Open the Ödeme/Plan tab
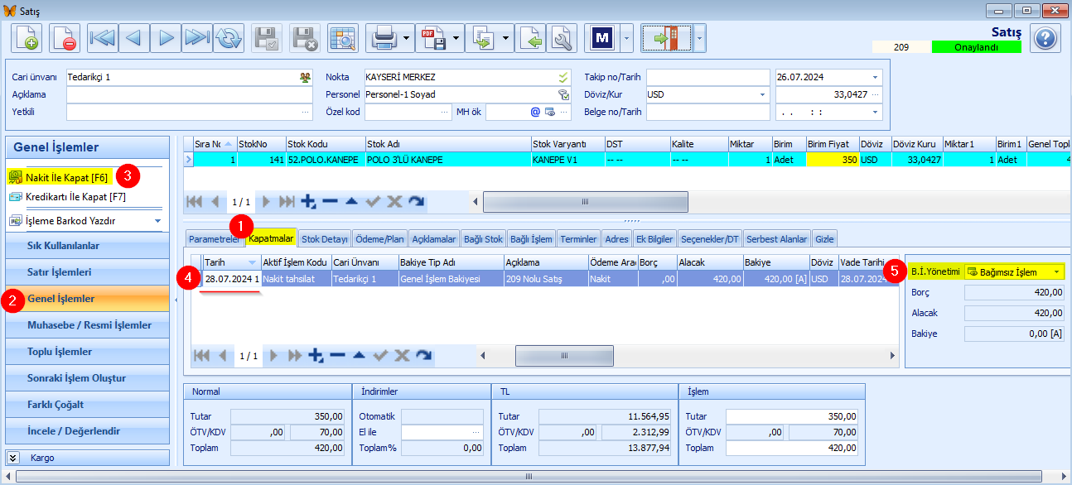The width and height of the screenshot is (1072, 485). point(379,239)
